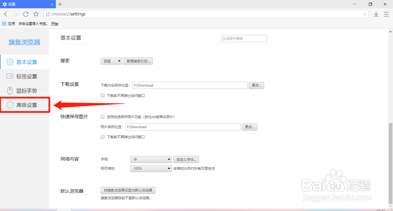This screenshot has width=393, height=211.
Task: Click 更改 for download location
Action: (256, 85)
